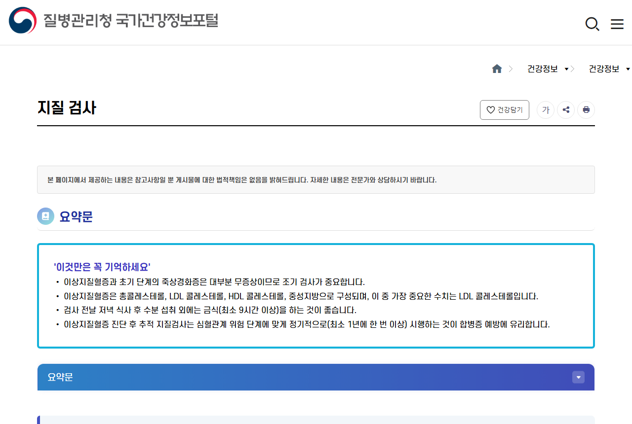Image resolution: width=632 pixels, height=424 pixels.
Task: Open the search magnifier icon
Action: click(592, 24)
